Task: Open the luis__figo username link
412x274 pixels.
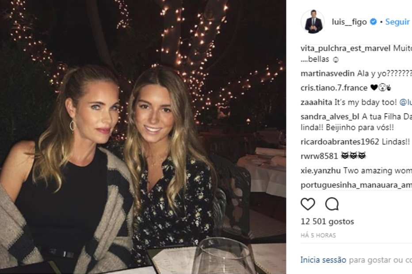Action: [x=349, y=22]
